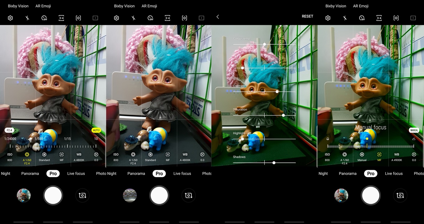Open Standard colour tone in keyboard-thumbnail screen
The image size is (424, 224).
pyautogui.click(x=150, y=157)
